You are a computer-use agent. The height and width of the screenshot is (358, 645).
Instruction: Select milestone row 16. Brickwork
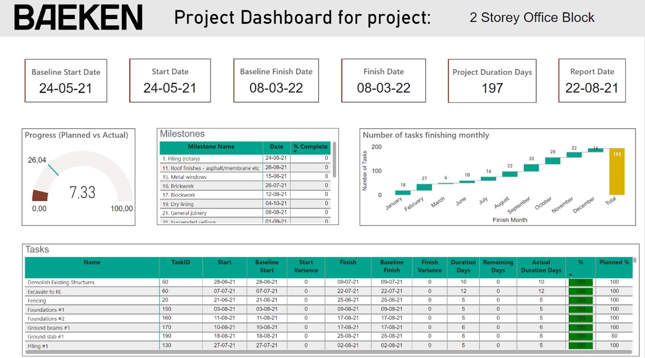210,186
